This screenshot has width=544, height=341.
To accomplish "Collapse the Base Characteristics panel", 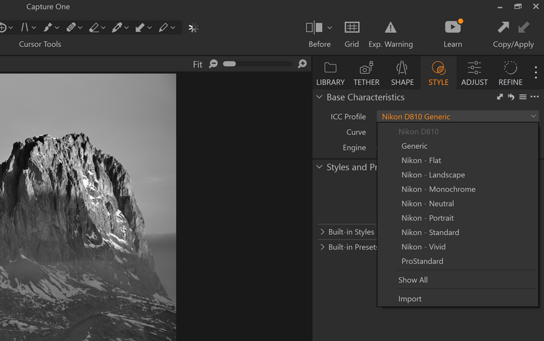I will coord(319,97).
